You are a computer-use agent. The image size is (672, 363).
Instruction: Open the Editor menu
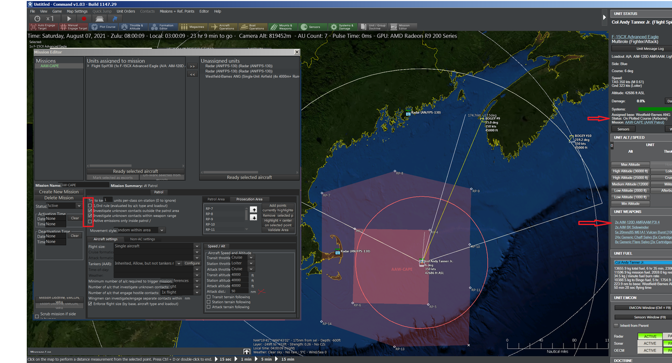click(204, 11)
